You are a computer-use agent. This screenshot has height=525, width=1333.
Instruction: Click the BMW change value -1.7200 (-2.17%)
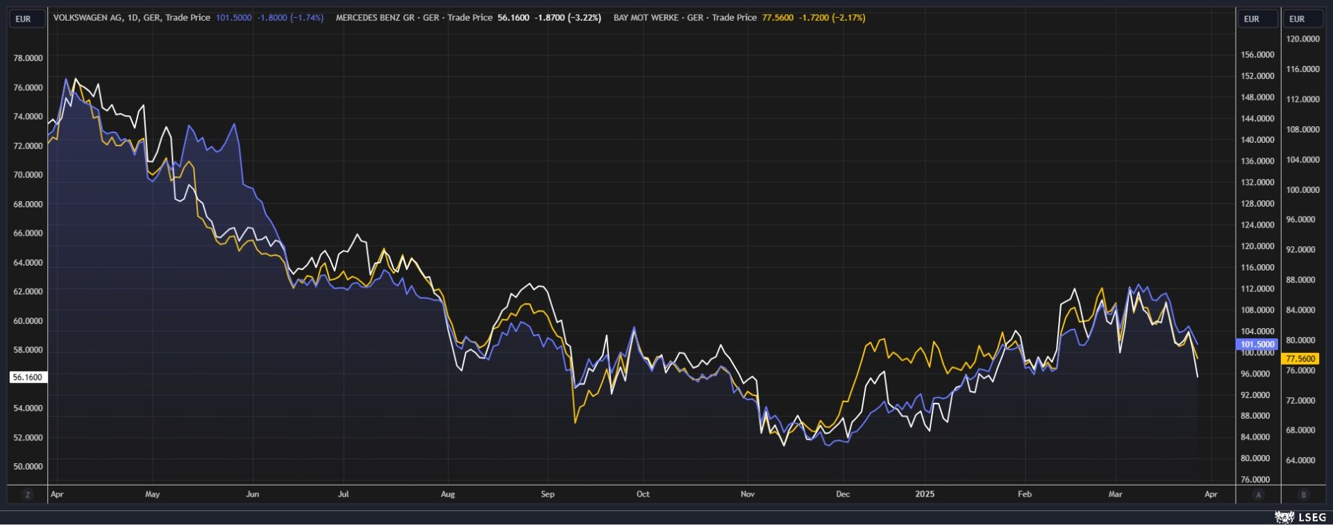pyautogui.click(x=832, y=18)
